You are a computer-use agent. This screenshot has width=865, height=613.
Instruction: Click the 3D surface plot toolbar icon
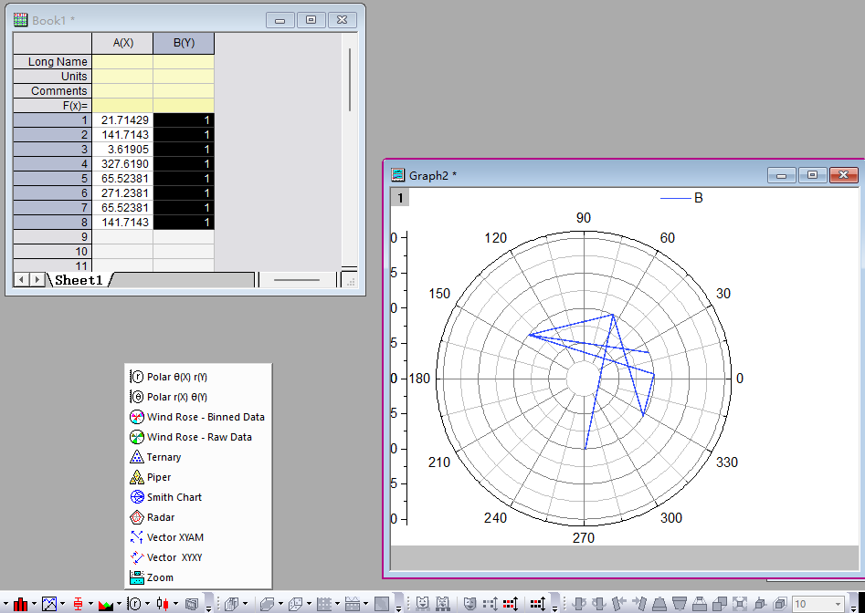[x=267, y=604]
